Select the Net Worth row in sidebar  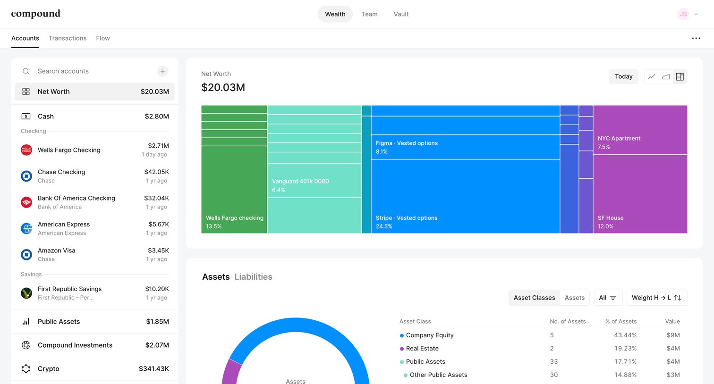click(x=95, y=92)
